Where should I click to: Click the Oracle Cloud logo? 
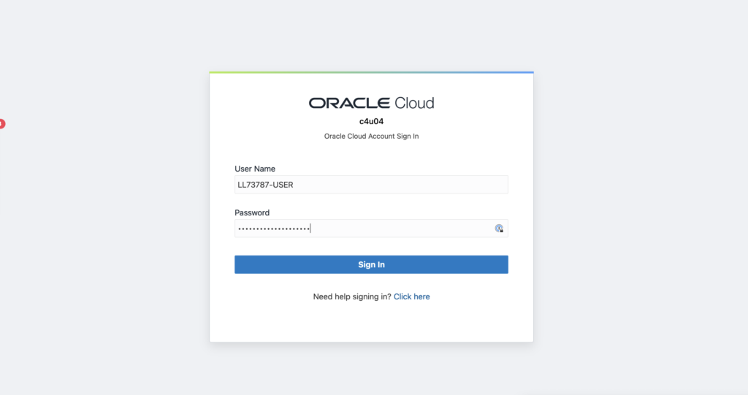click(x=371, y=103)
